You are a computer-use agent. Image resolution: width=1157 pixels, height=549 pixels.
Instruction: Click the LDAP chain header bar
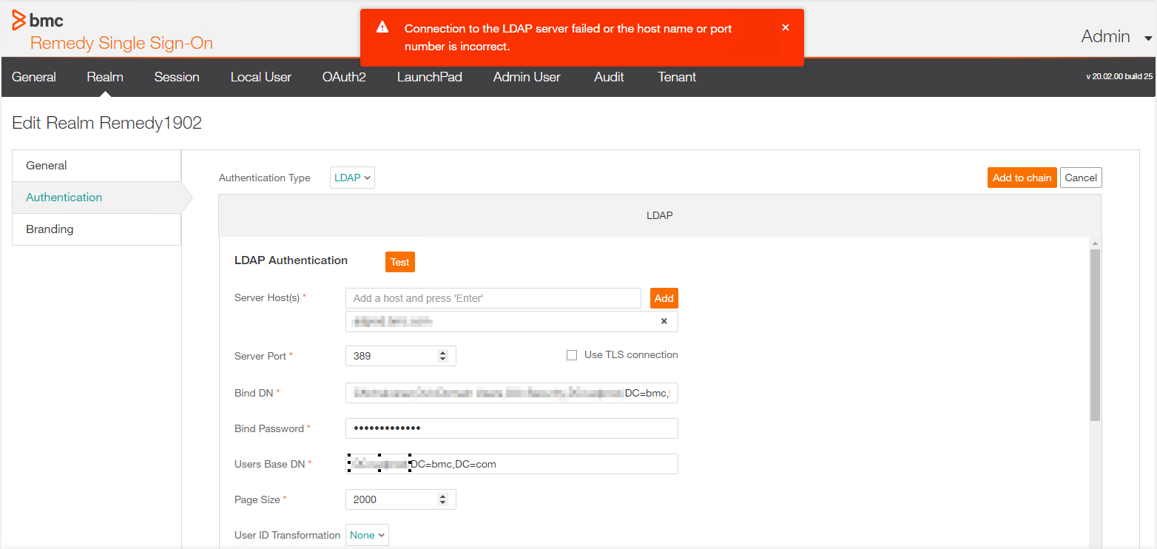[x=660, y=215]
